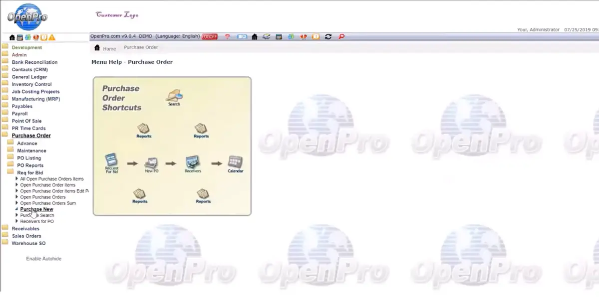Open the lower Reports shortcut beneath New PO
Viewport: 599px width, 299px height.
140,196
